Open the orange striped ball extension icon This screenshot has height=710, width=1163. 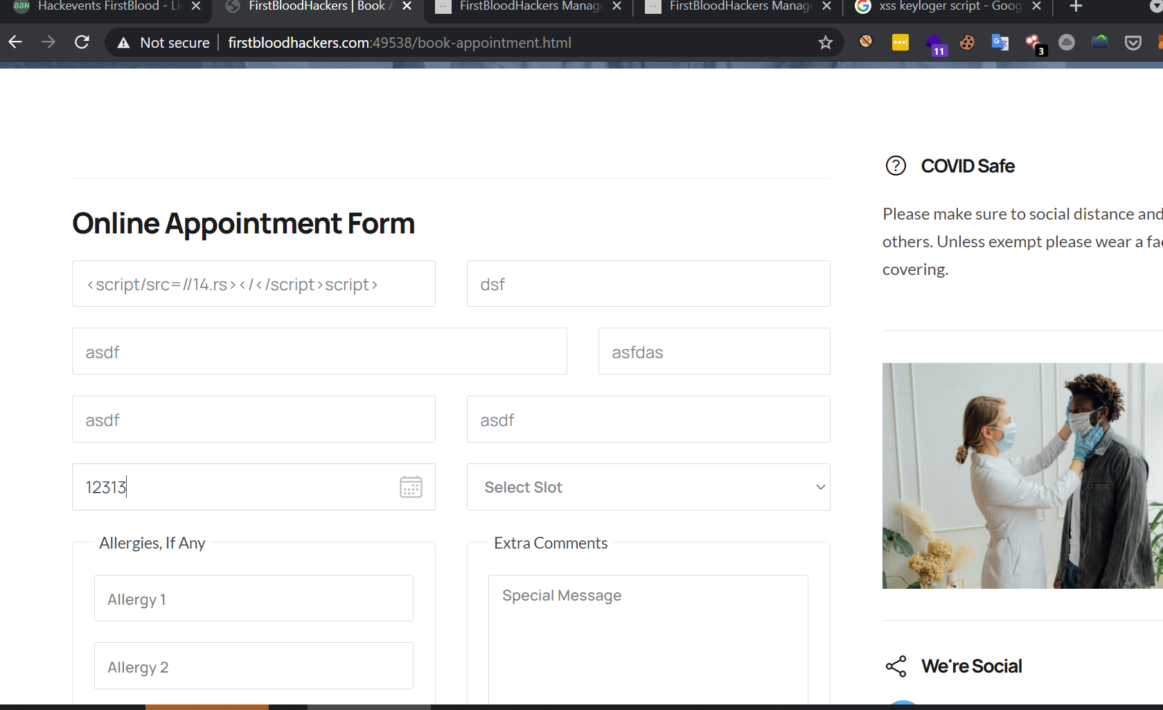point(865,42)
